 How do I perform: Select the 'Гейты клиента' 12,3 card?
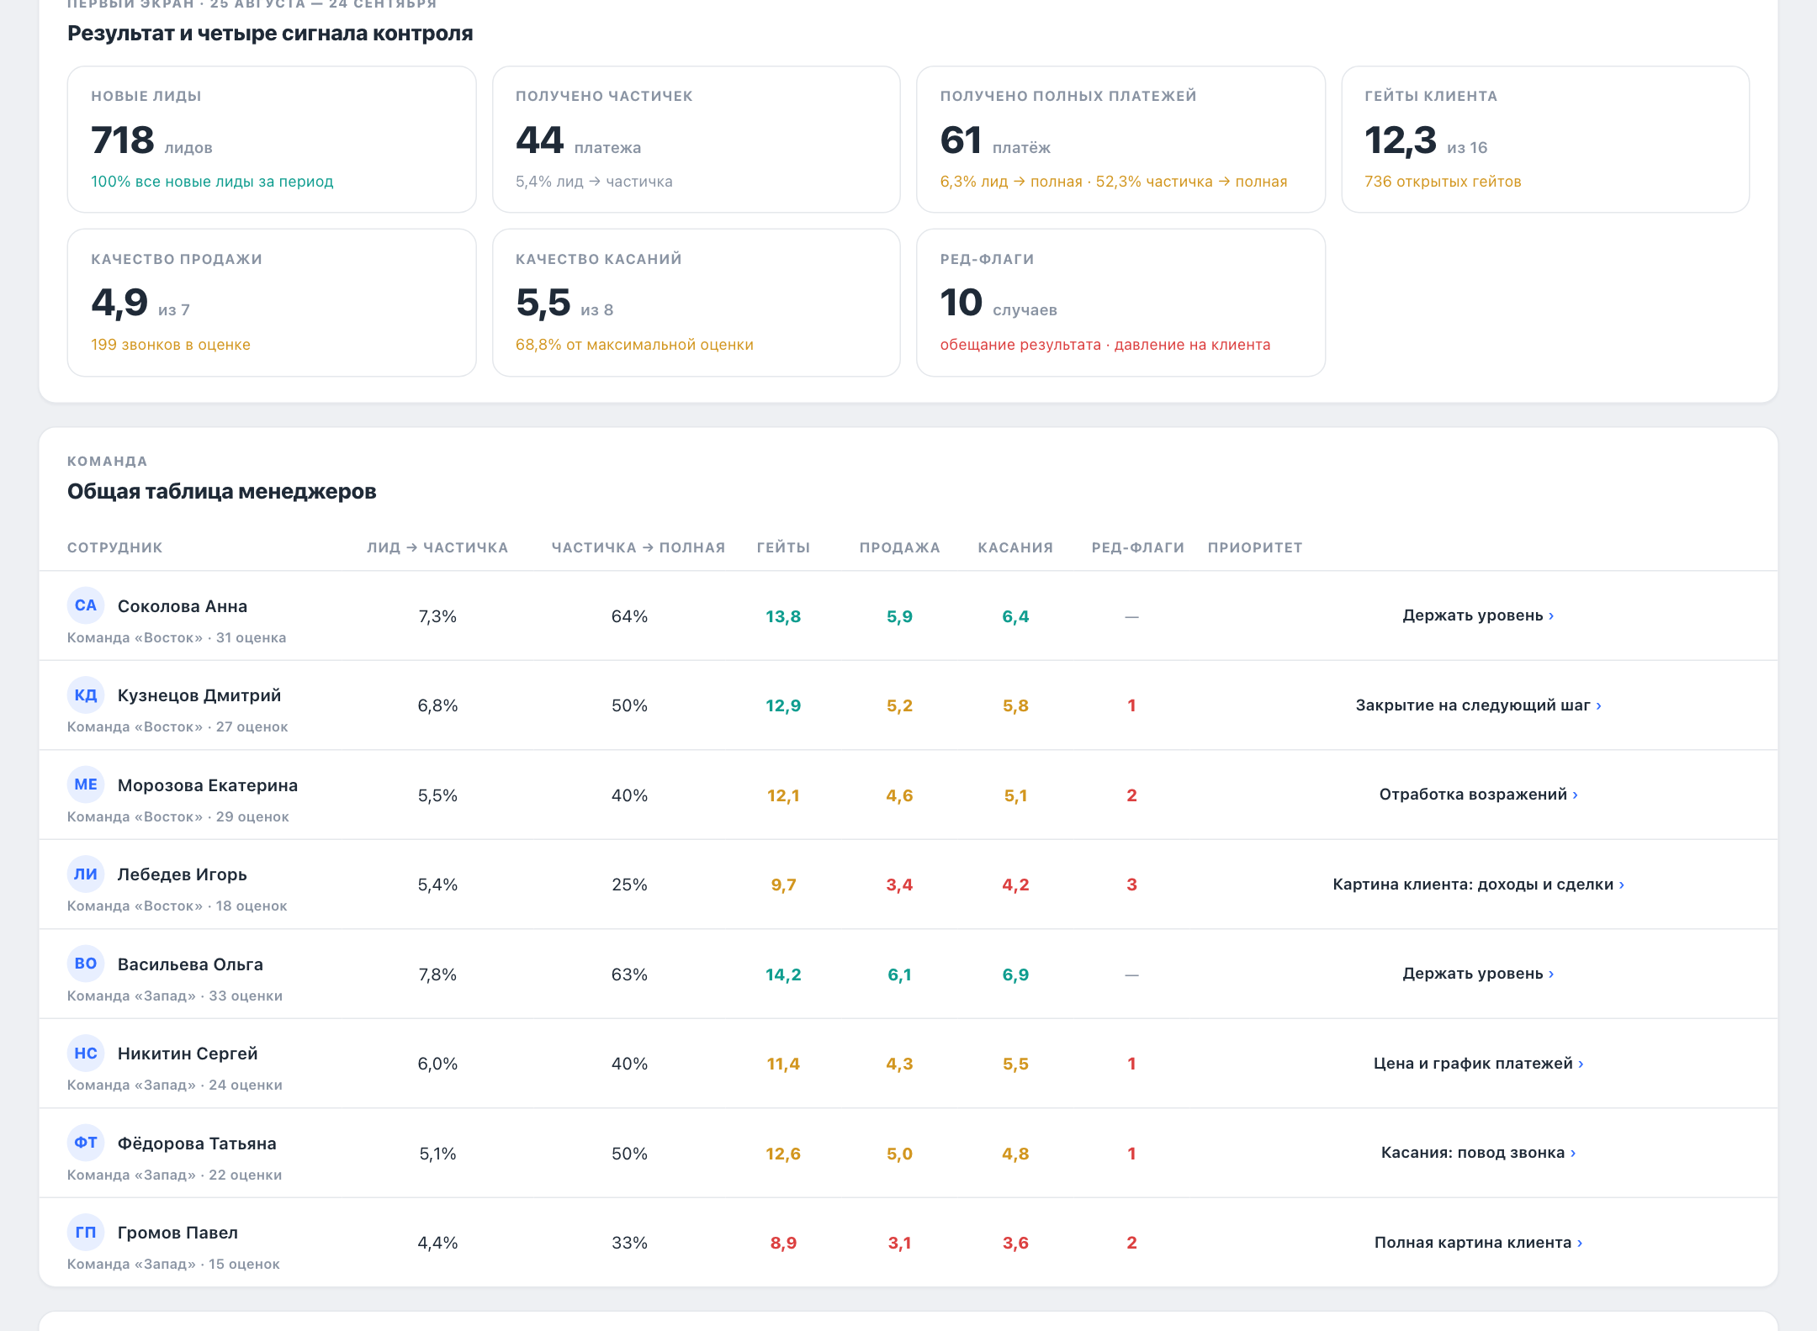click(1545, 140)
